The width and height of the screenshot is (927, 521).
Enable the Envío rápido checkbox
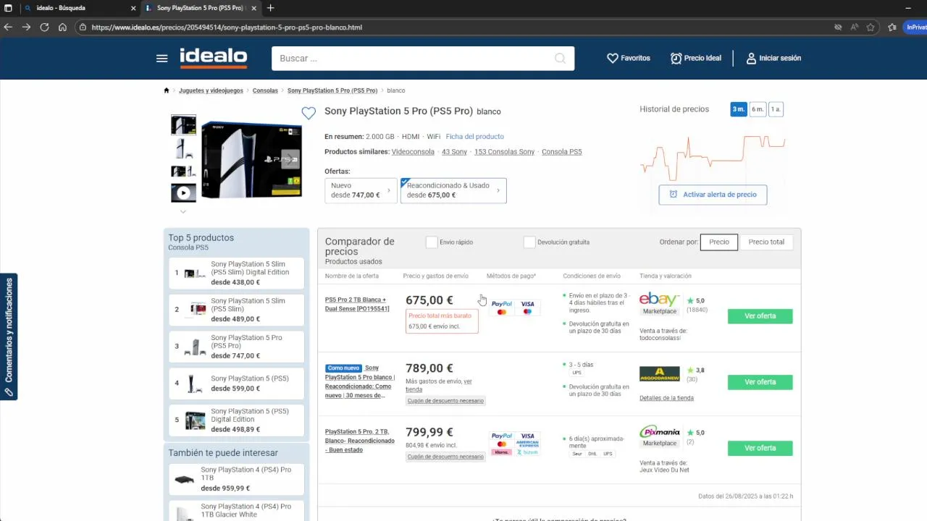[x=432, y=242]
